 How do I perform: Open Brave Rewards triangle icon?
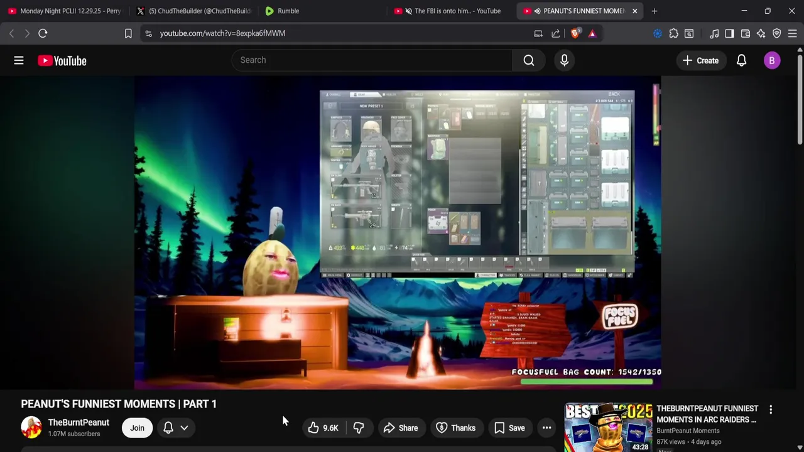[x=592, y=33]
